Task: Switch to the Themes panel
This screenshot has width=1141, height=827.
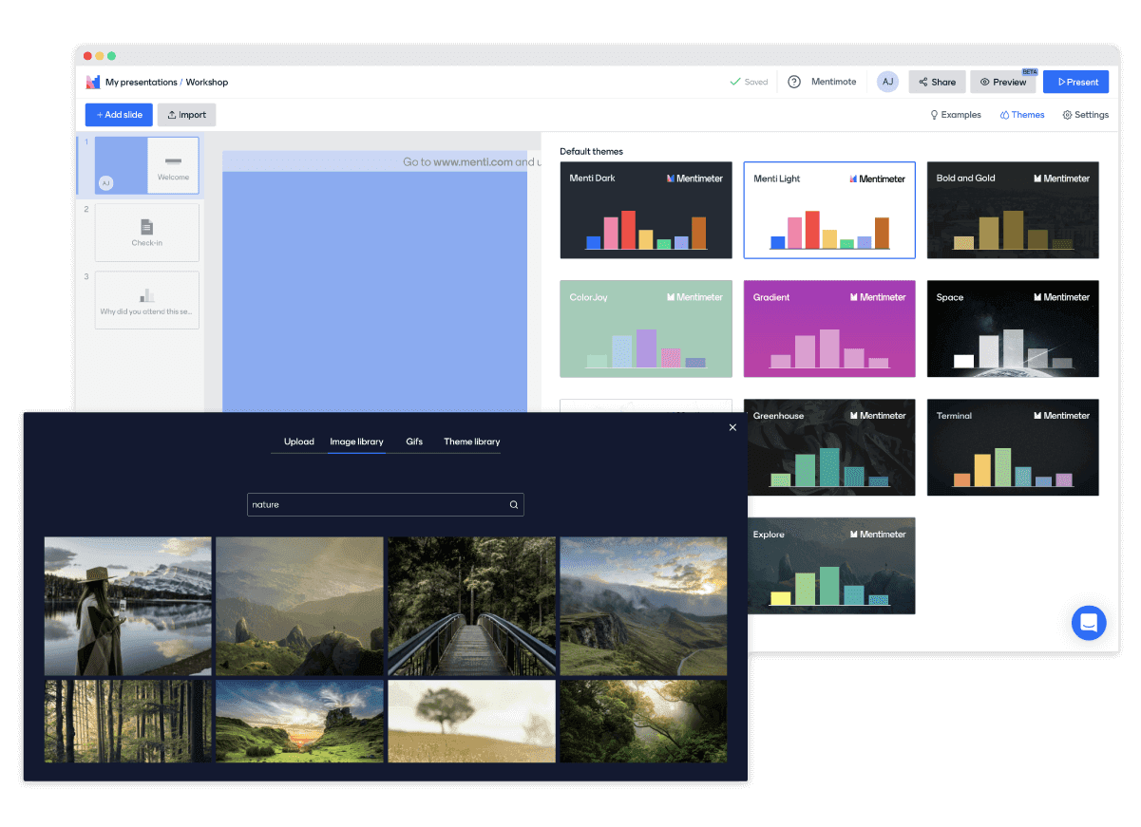Action: pos(1022,115)
